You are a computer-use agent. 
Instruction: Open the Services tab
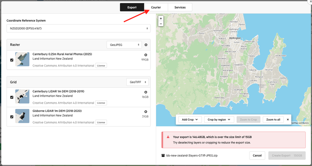(180, 7)
